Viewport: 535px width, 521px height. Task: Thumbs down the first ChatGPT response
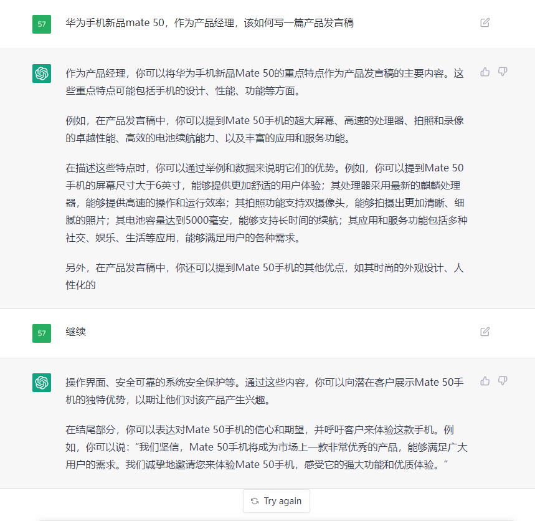click(x=503, y=72)
